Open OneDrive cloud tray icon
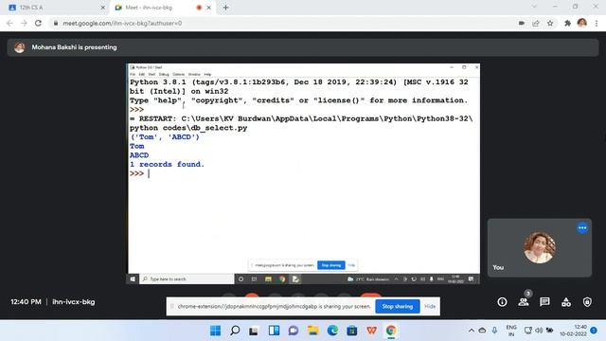This screenshot has width=606, height=341. (482, 331)
